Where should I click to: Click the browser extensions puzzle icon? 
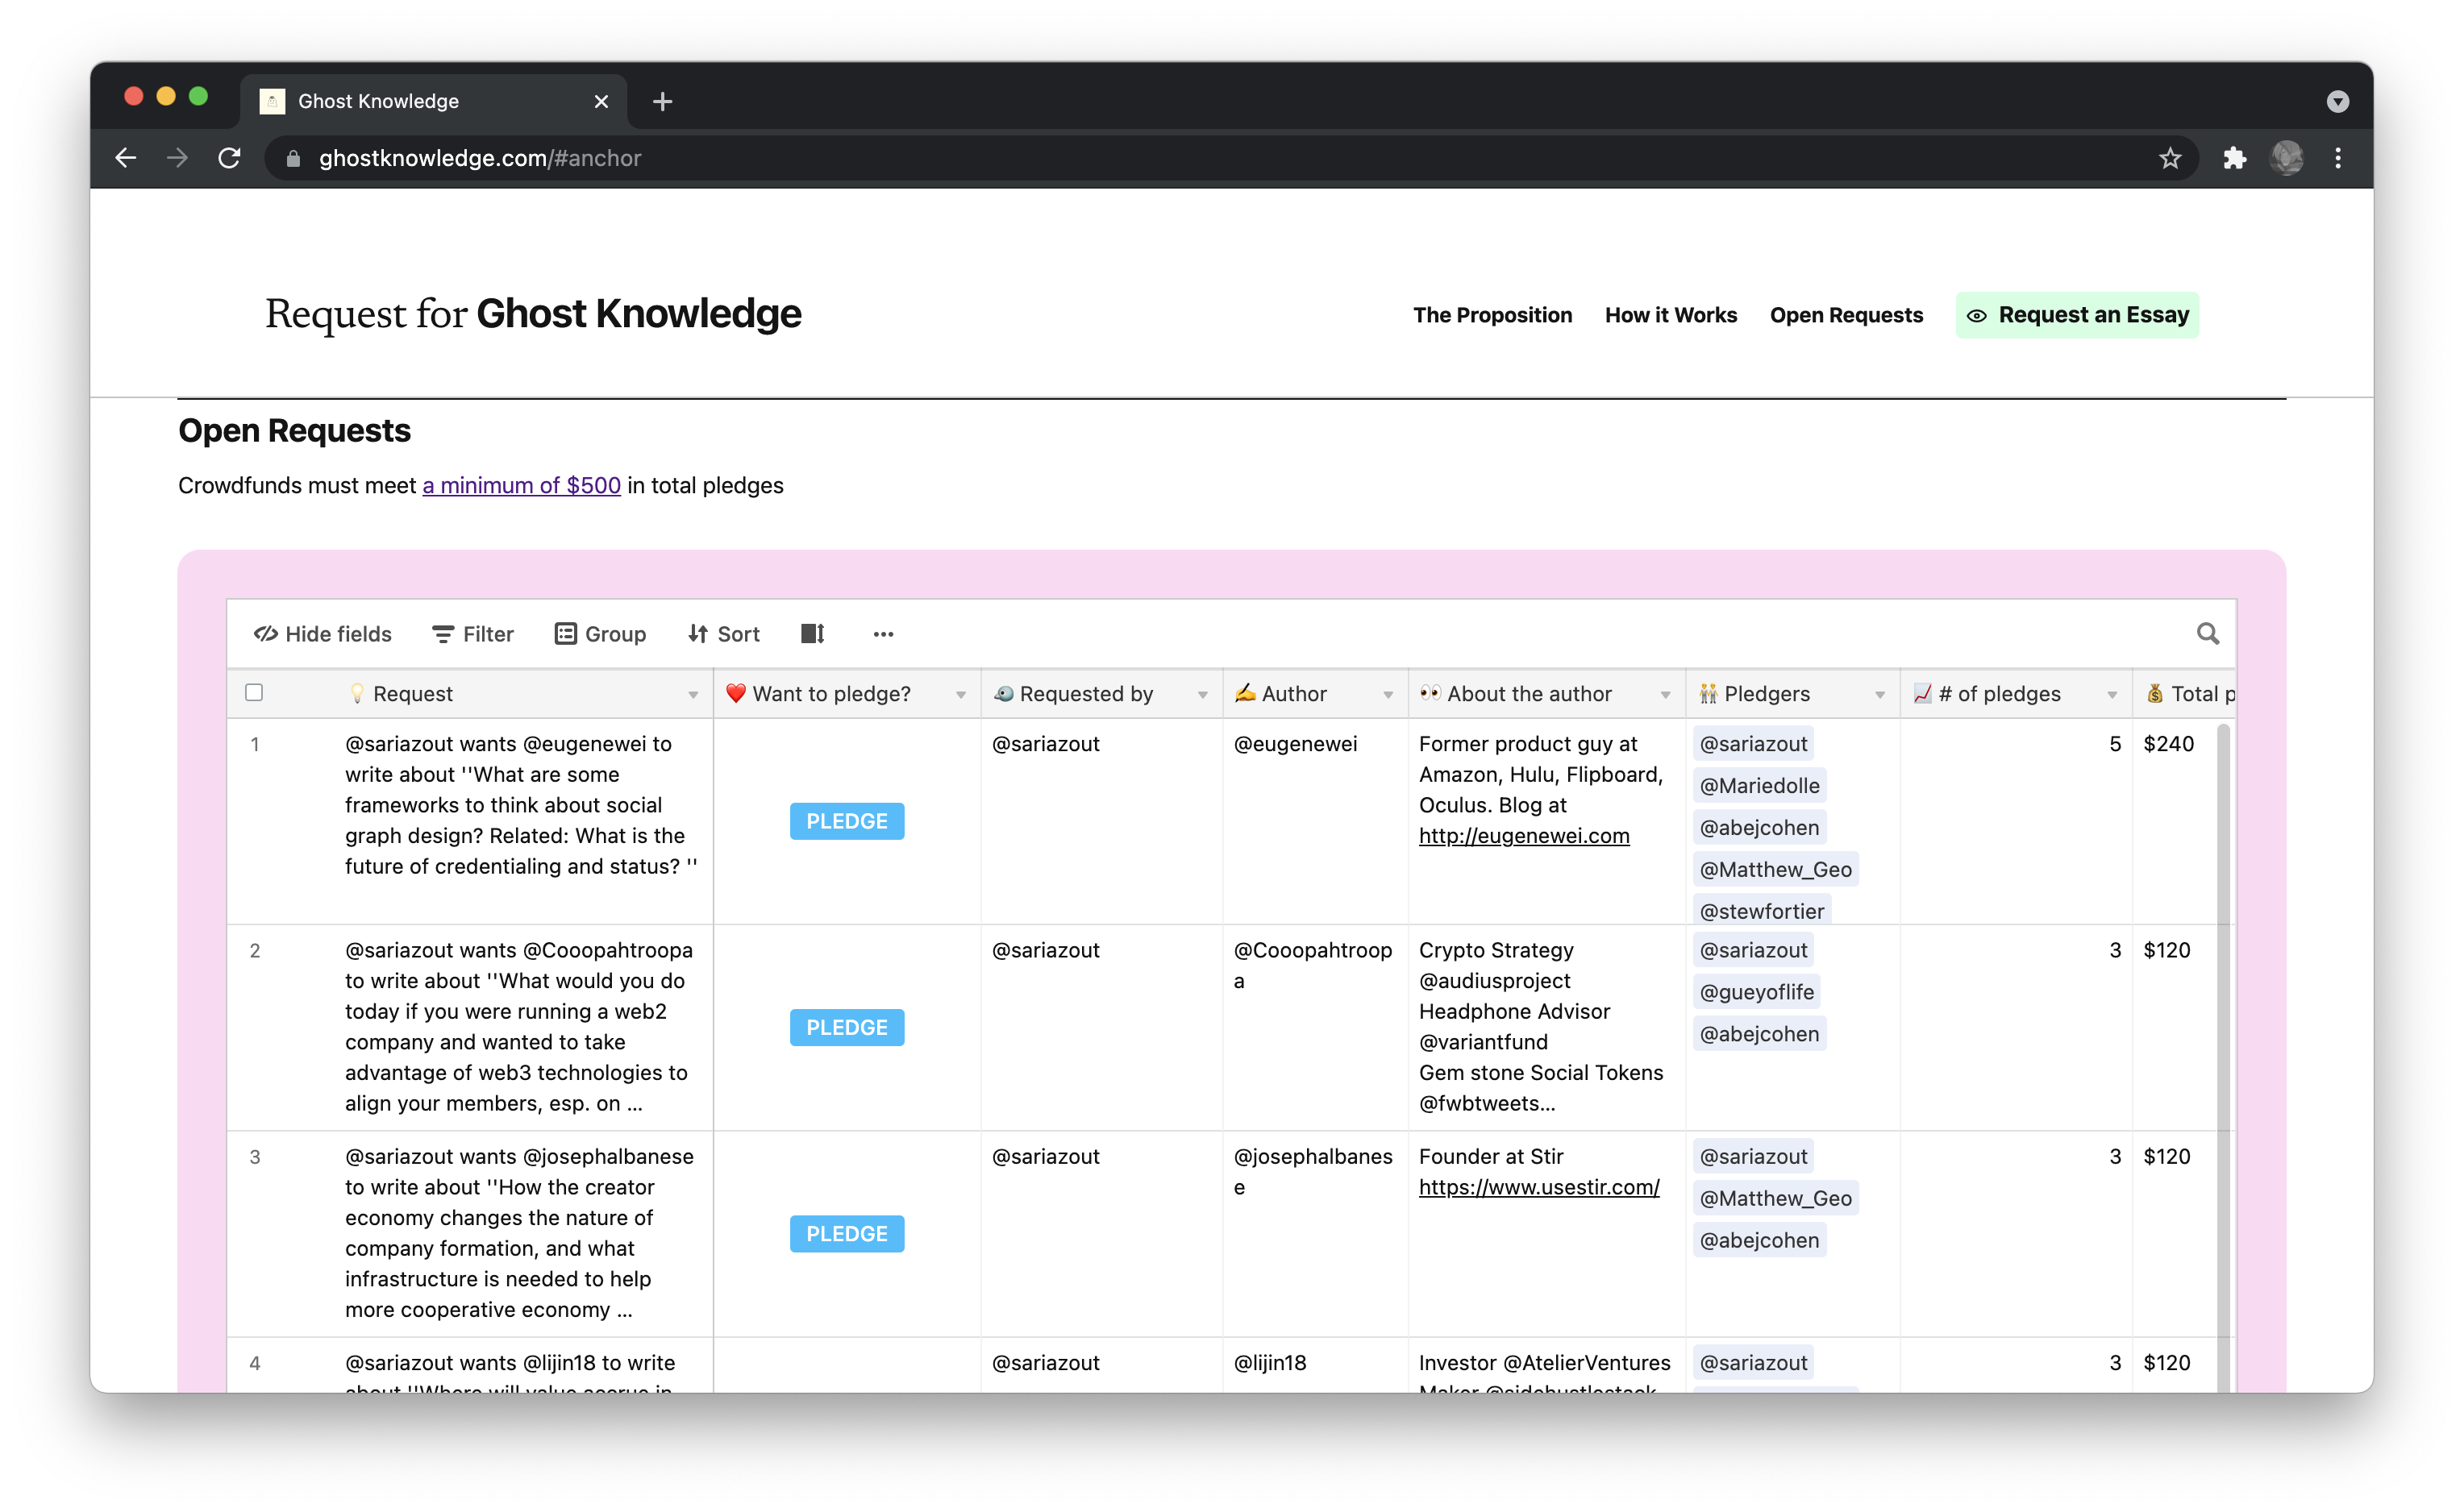2234,158
